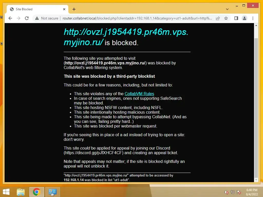The image size is (263, 197).
Task: Open the Chrome three-dot menu
Action: coord(253,18)
